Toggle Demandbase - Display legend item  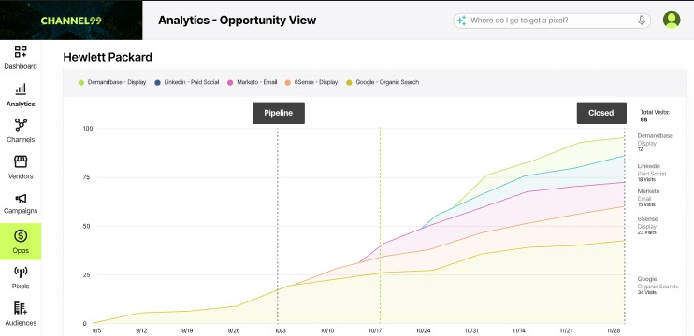(112, 82)
